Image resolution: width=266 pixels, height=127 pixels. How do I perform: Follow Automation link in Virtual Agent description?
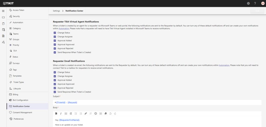64,29
